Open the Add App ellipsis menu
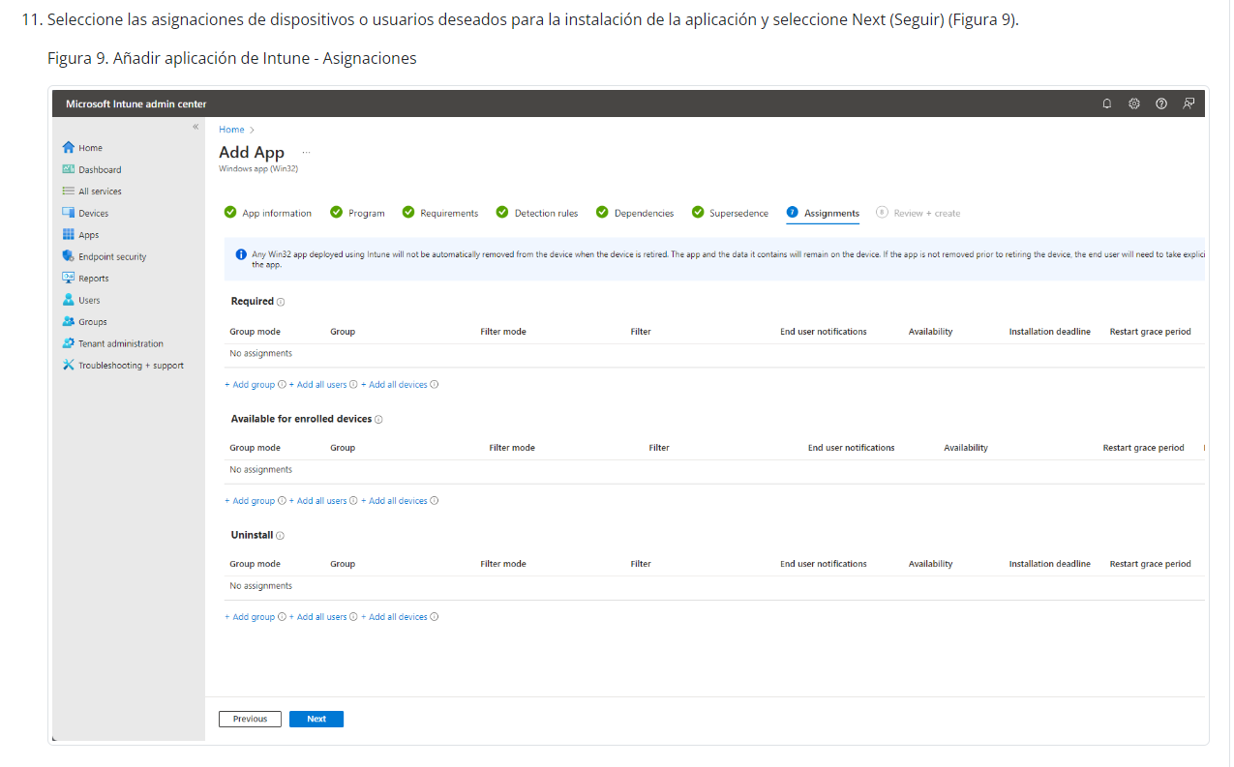 (307, 152)
